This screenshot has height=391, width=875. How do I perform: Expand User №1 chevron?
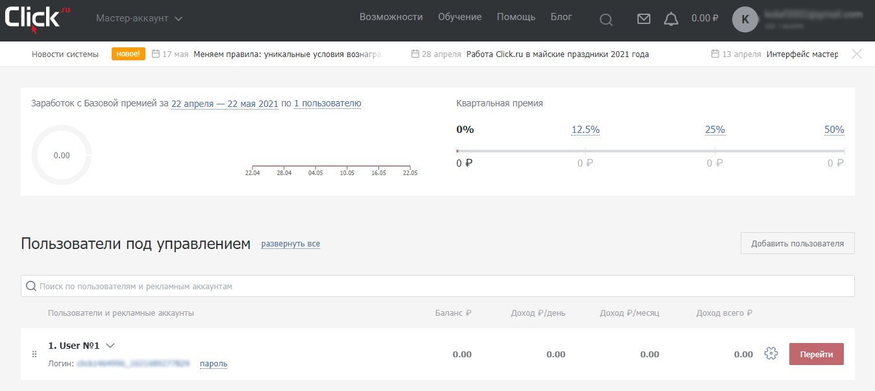110,346
